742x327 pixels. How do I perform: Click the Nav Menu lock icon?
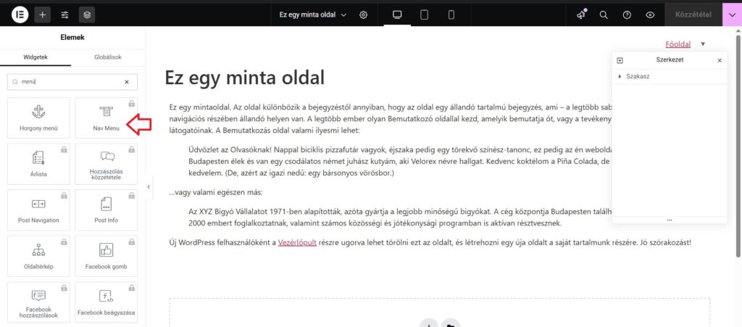132,103
